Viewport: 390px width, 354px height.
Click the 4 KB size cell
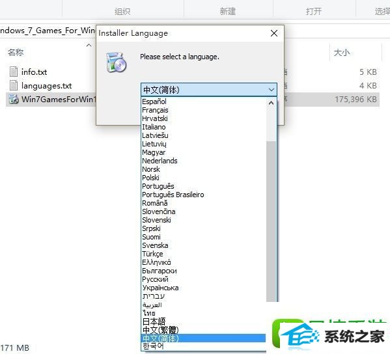pos(368,86)
